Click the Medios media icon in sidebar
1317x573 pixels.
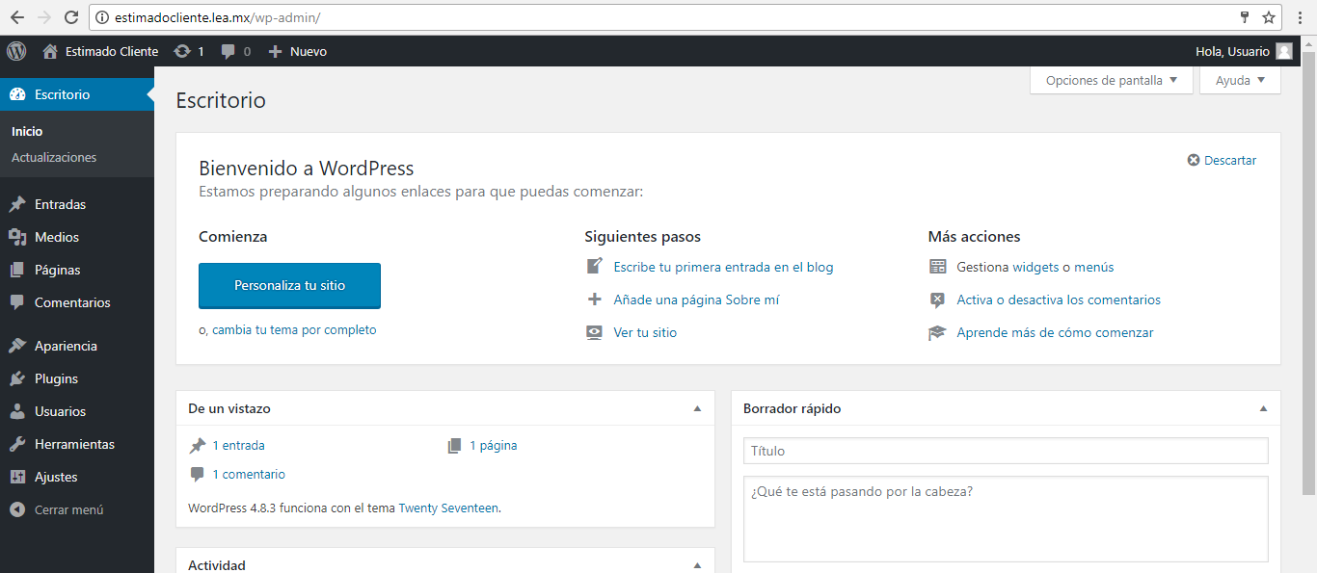pos(16,237)
